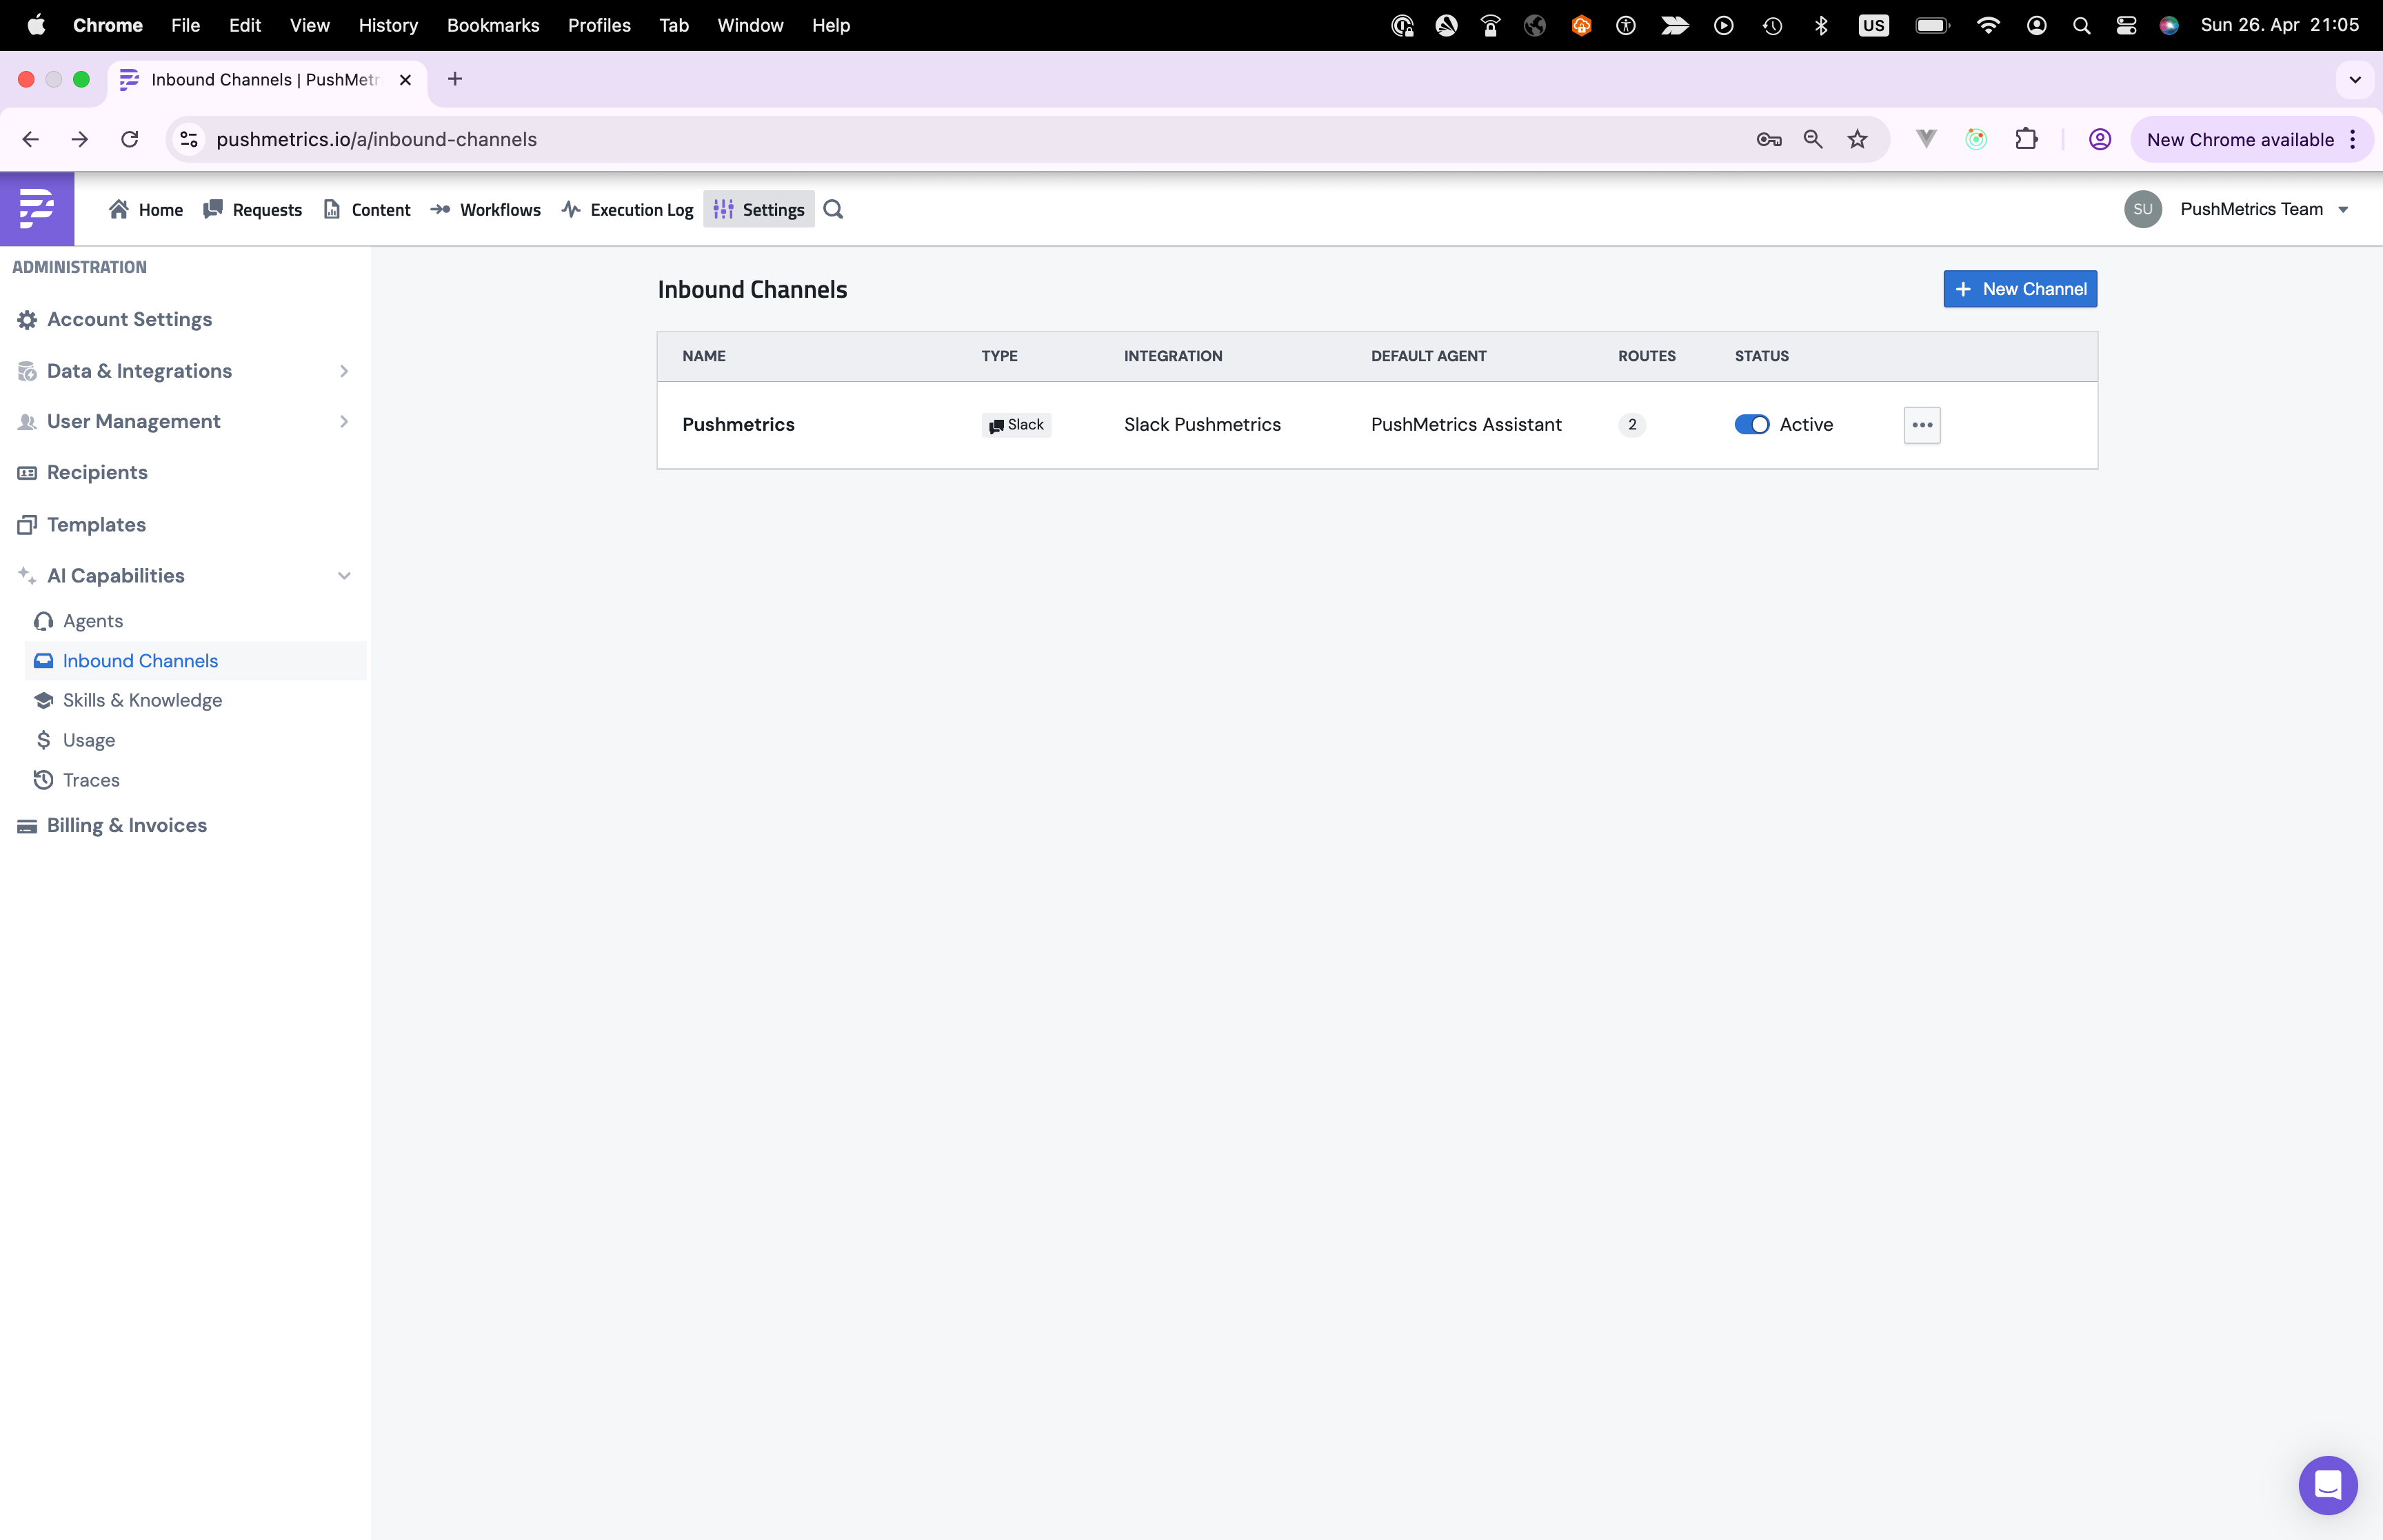
Task: Click the date and time in the menu bar
Action: tap(2279, 25)
